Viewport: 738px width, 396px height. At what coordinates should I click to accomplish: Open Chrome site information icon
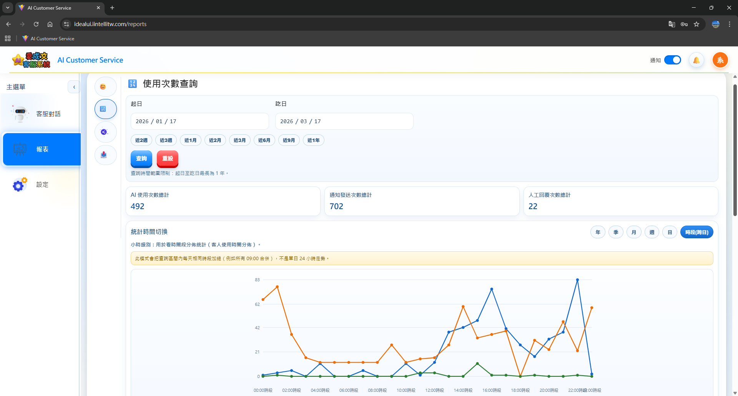tap(66, 24)
